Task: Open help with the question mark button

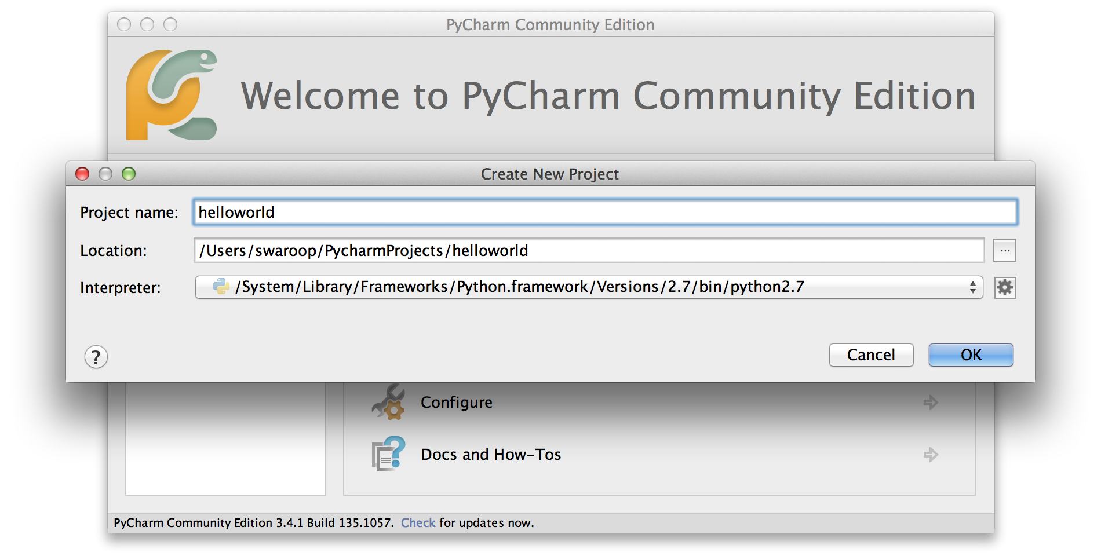Action: tap(96, 357)
